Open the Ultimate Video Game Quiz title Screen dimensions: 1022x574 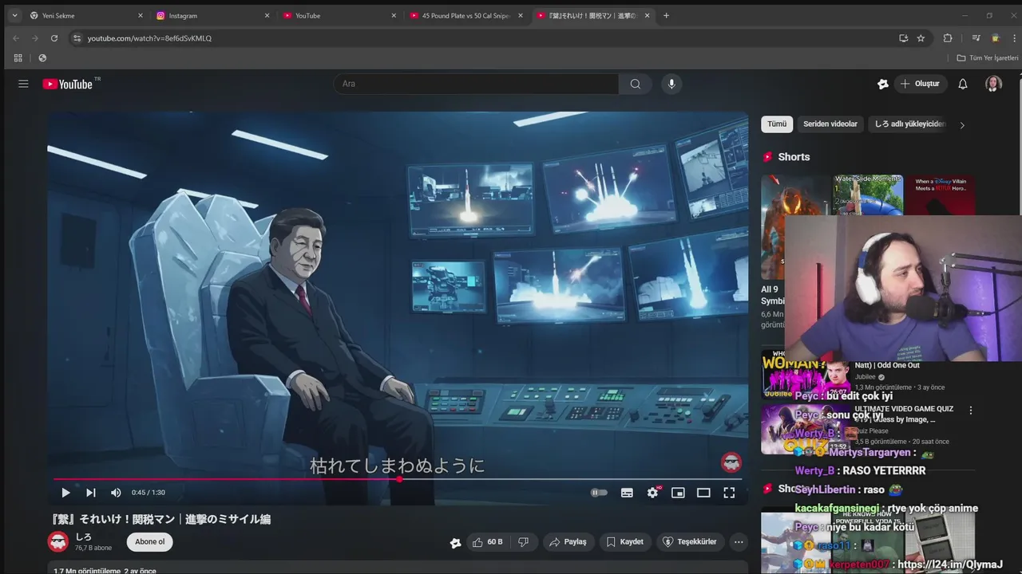(x=904, y=414)
